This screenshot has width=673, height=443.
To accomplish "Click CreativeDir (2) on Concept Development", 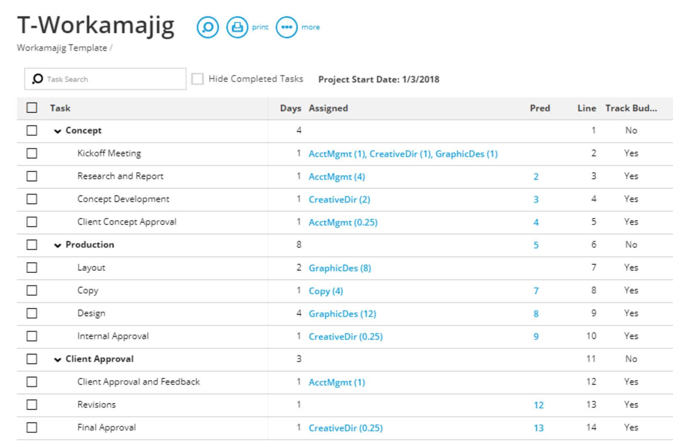I will (339, 199).
